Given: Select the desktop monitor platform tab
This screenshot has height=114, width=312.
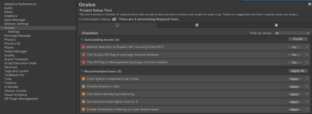Looking at the screenshot, I should coord(117,25).
